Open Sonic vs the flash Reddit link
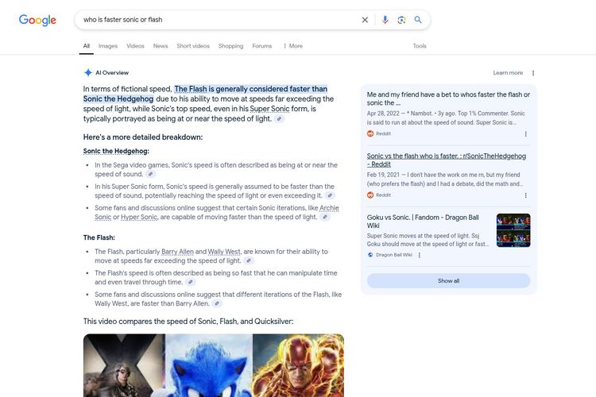The width and height of the screenshot is (596, 397). tap(446, 160)
